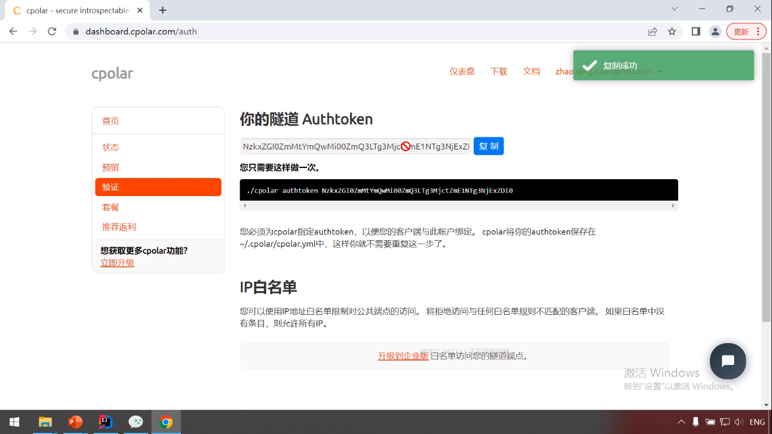Click the 想获取更多cpolar功能? text

[144, 250]
